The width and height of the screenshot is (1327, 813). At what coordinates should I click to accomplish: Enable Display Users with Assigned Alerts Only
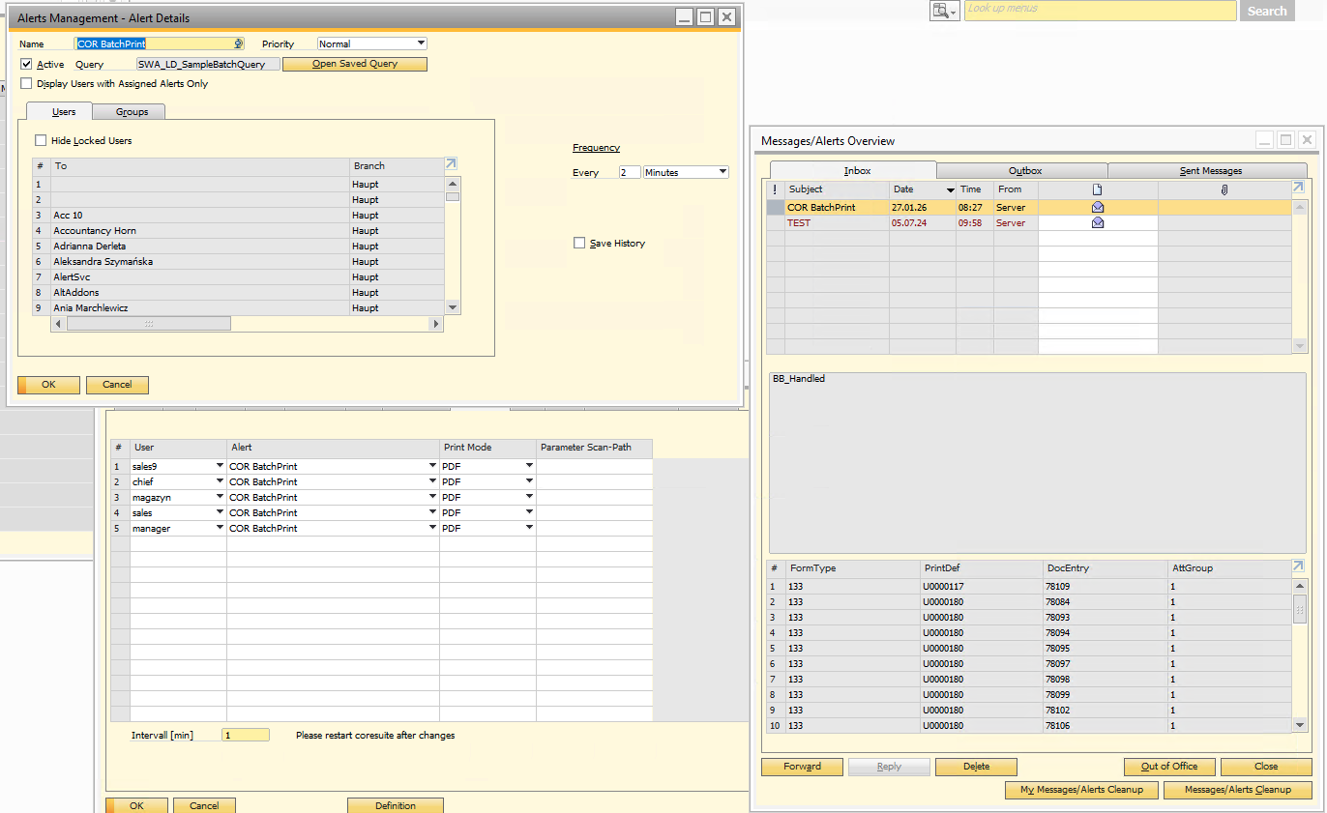tap(27, 84)
